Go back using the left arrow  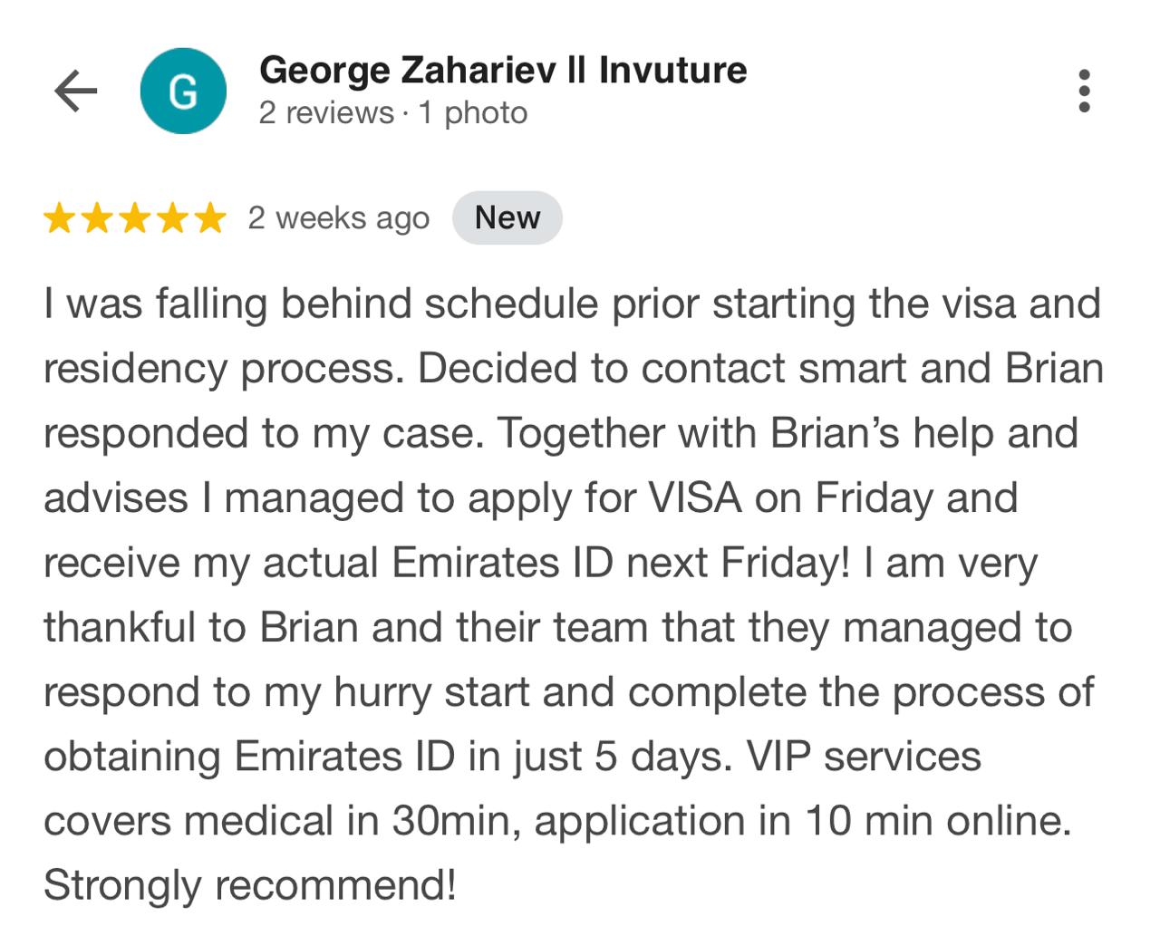tap(76, 92)
